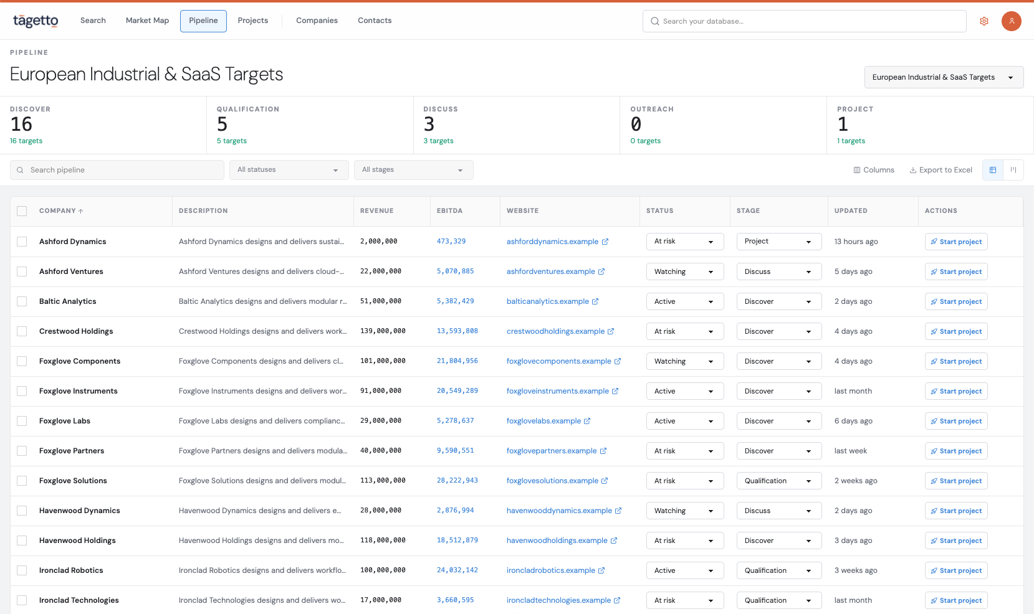
Task: Open the All stages filter dropdown
Action: pos(414,170)
